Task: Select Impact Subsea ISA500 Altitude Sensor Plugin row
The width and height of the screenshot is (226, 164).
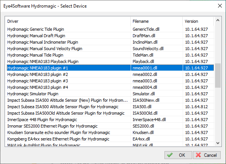Action: pos(111,107)
